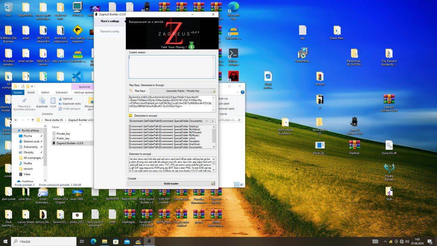Viewport: 437px width, 246px height.
Task: Switch to the Main's settings tab
Action: tap(110, 21)
